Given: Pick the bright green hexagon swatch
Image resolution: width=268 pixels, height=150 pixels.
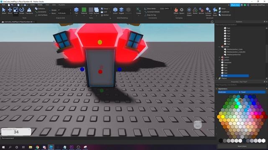Looking at the screenshot, I should pyautogui.click(x=236, y=107).
